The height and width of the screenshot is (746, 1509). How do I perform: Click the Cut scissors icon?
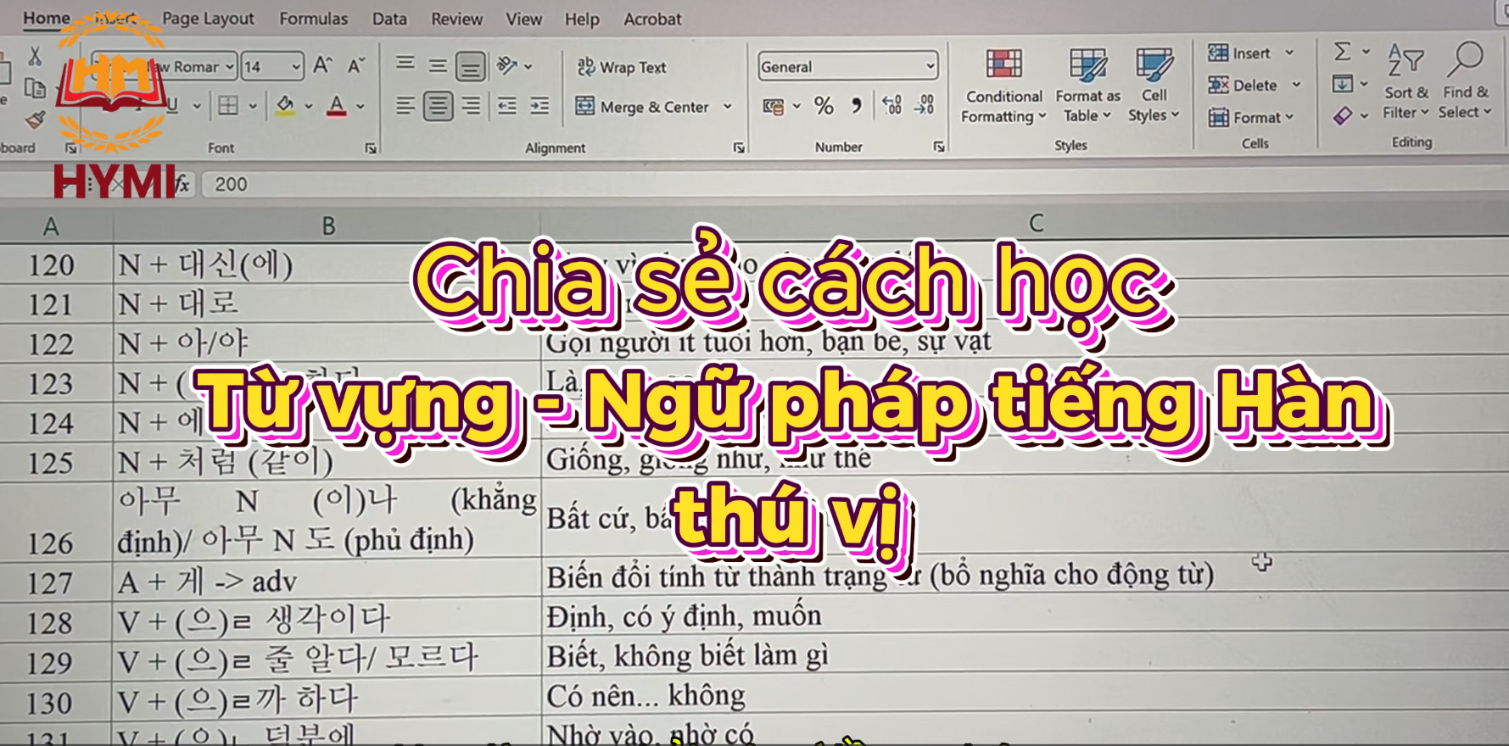(35, 56)
